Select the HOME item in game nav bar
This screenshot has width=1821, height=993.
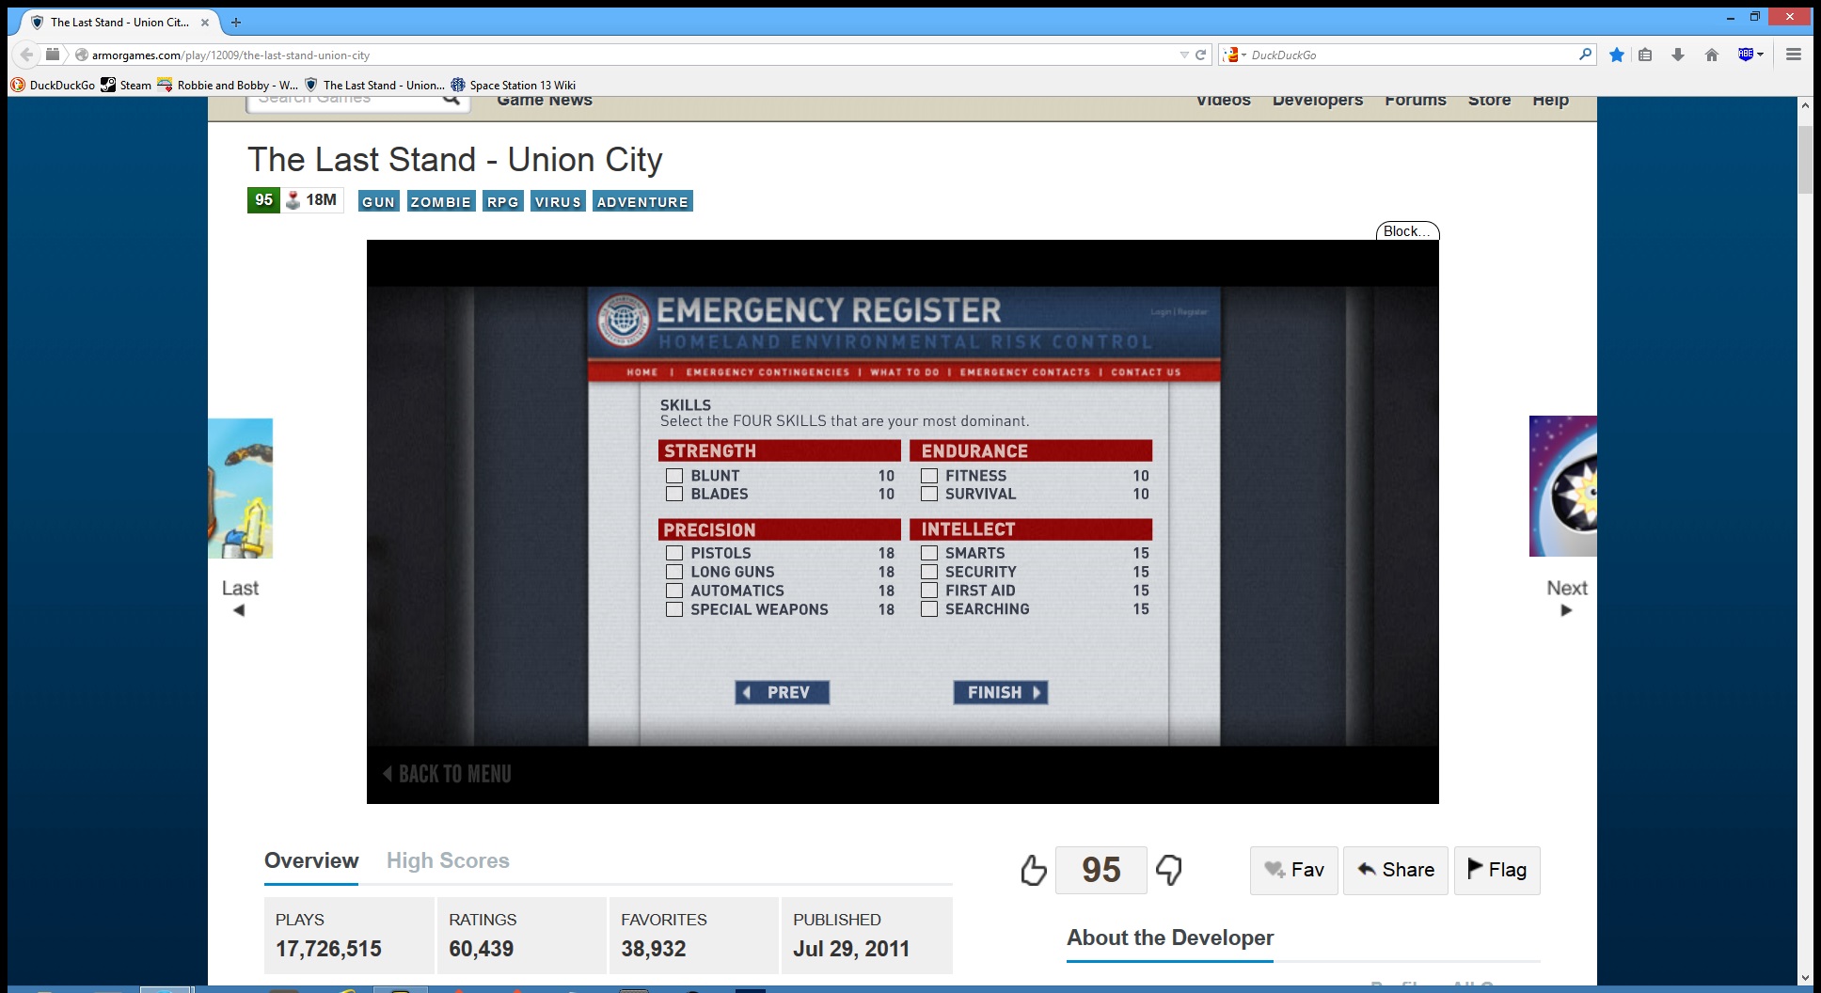pyautogui.click(x=642, y=372)
